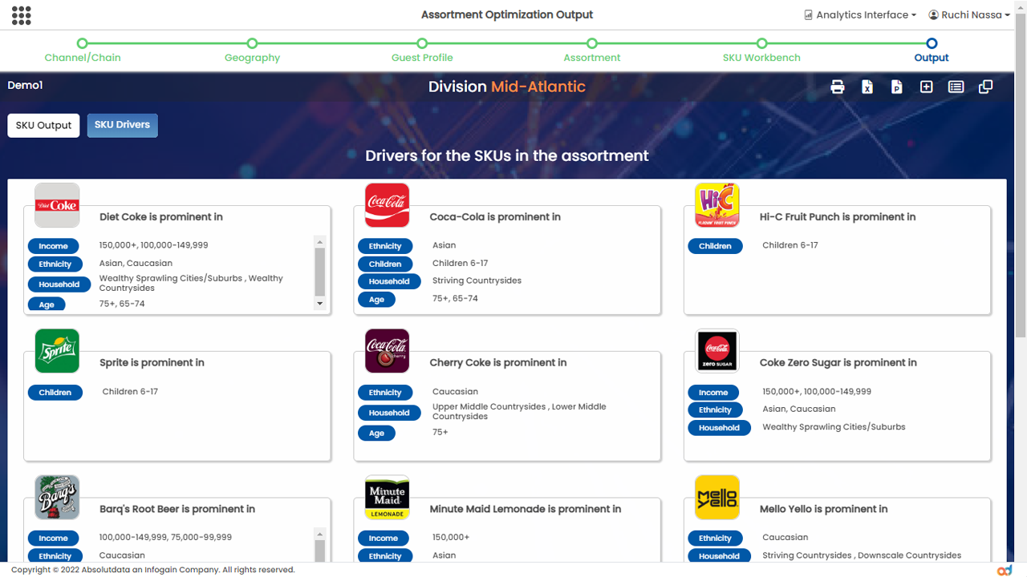
Task: Click the user profile icon beside Ruchi Nassa
Action: (934, 14)
